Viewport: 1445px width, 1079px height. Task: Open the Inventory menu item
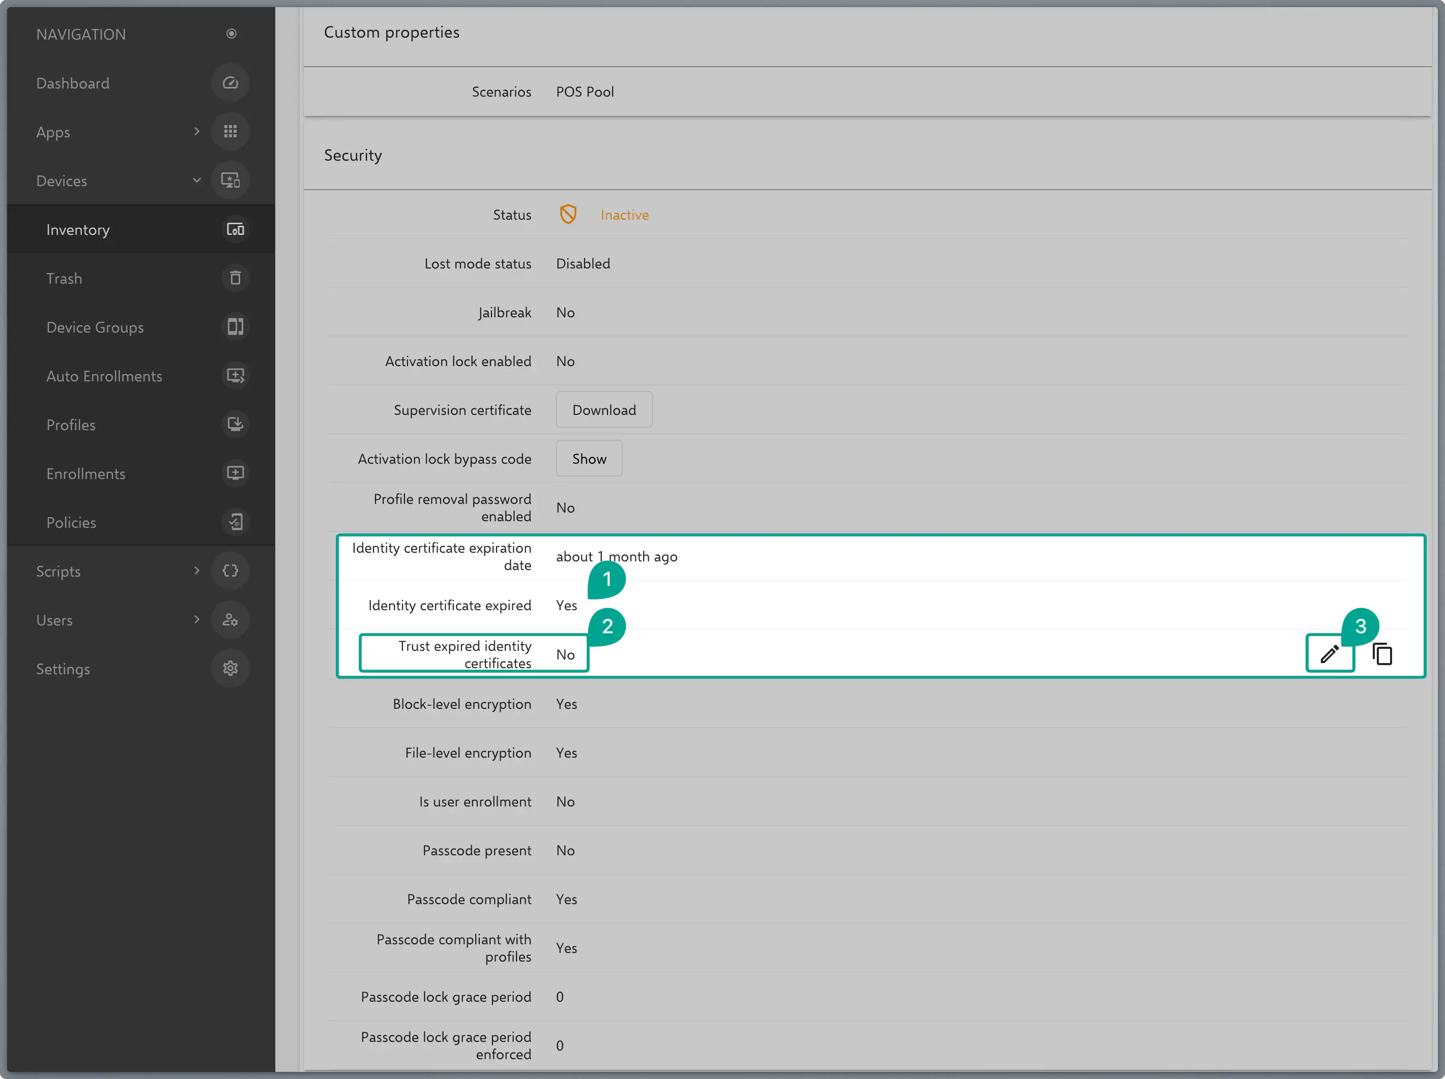78,230
